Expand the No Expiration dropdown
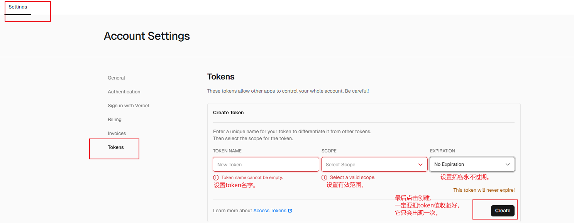The height and width of the screenshot is (223, 574). (472, 164)
